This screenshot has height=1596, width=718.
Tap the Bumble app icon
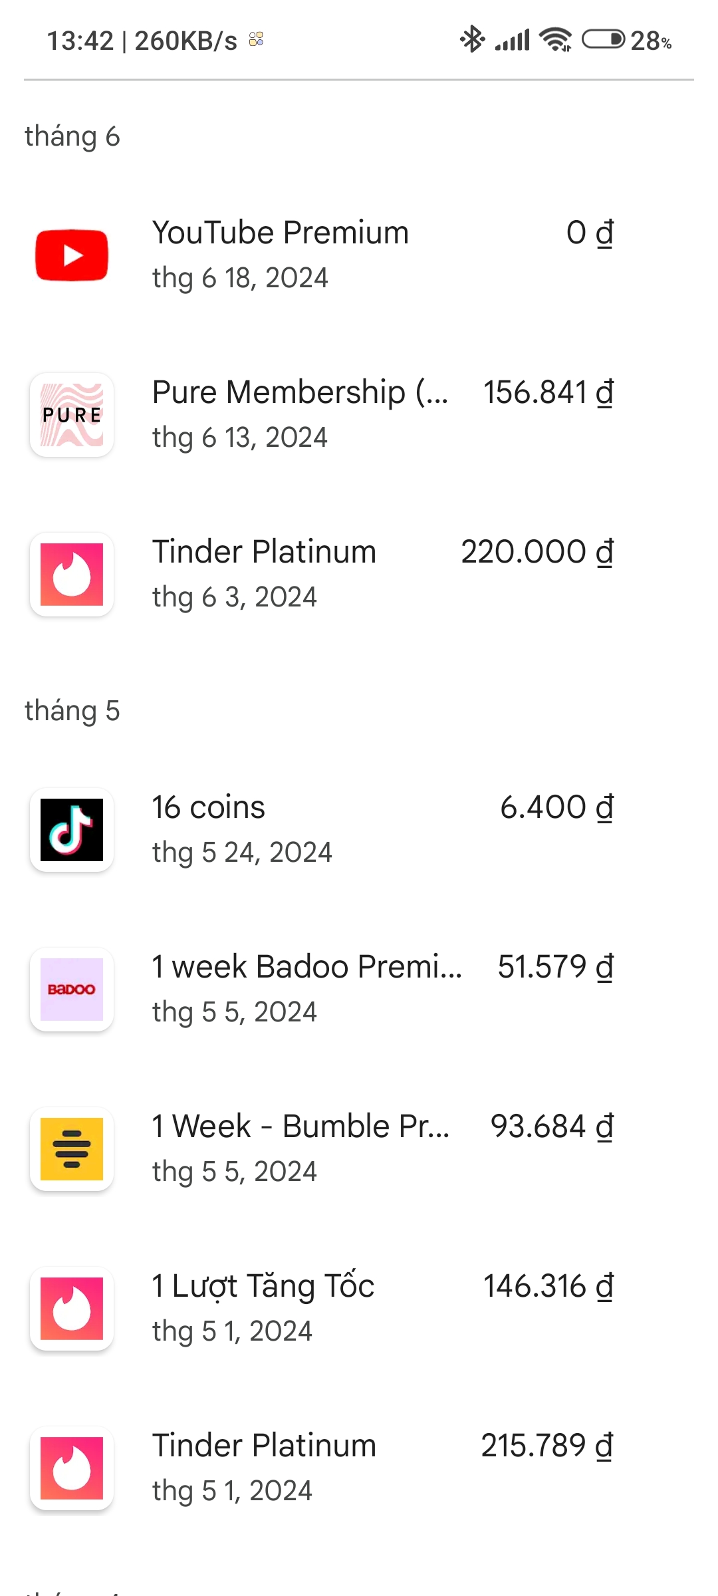tap(72, 1149)
